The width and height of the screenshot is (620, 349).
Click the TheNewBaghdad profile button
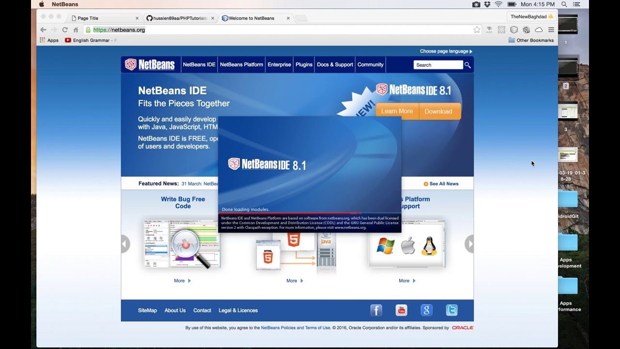click(531, 16)
